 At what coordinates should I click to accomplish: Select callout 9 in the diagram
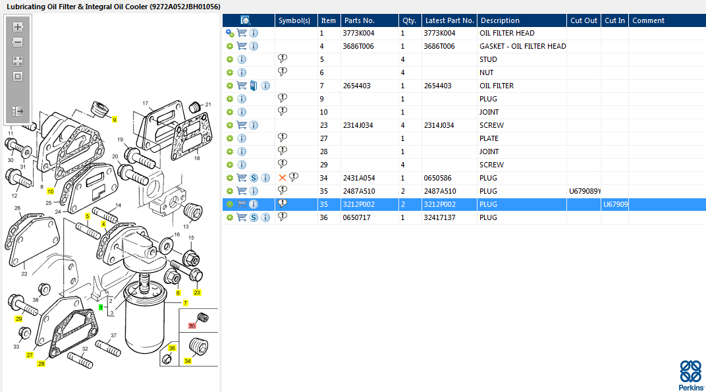coord(115,119)
